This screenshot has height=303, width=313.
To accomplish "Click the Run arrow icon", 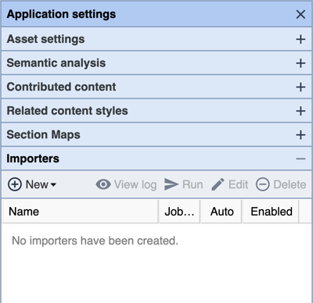I will (x=171, y=184).
